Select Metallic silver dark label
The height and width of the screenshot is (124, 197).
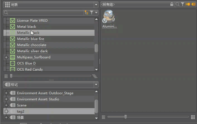point(32,51)
